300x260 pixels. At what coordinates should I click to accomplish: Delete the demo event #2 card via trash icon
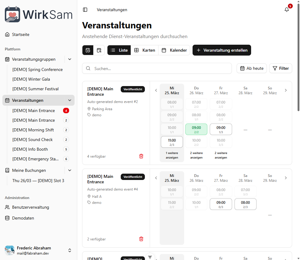point(141,156)
